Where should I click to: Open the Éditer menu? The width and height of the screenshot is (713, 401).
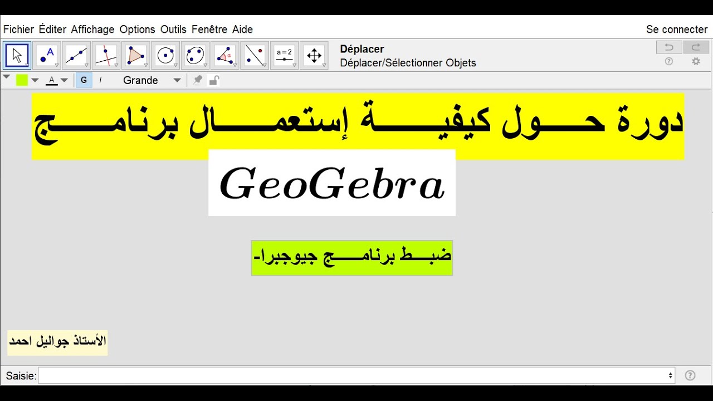[52, 30]
